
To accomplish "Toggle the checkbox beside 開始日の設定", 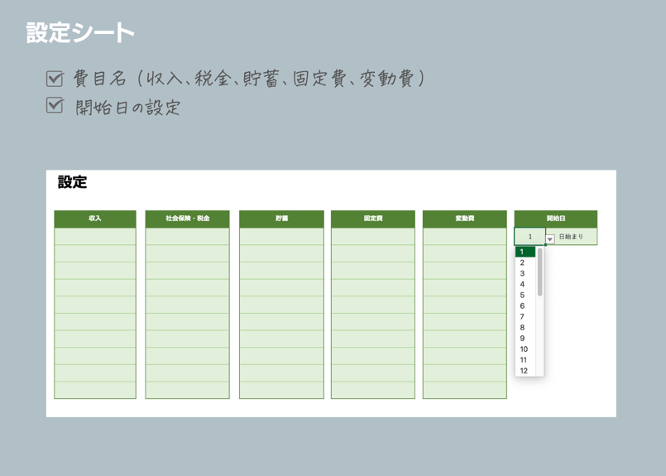I will [55, 106].
